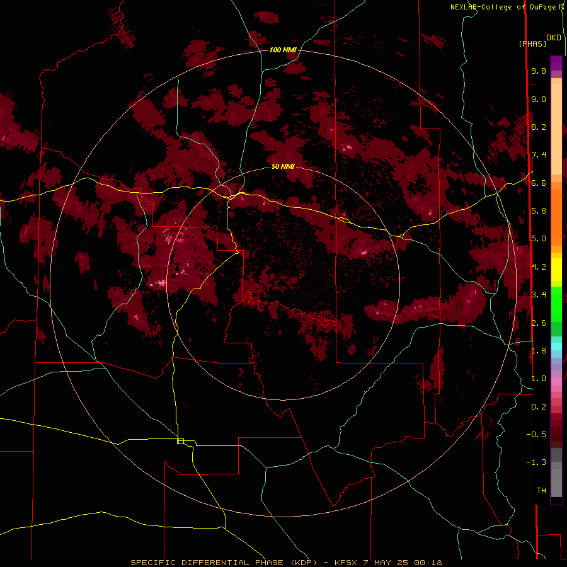Click the -0.5 value on color scale
Screen dimensions: 567x567
coord(536,434)
